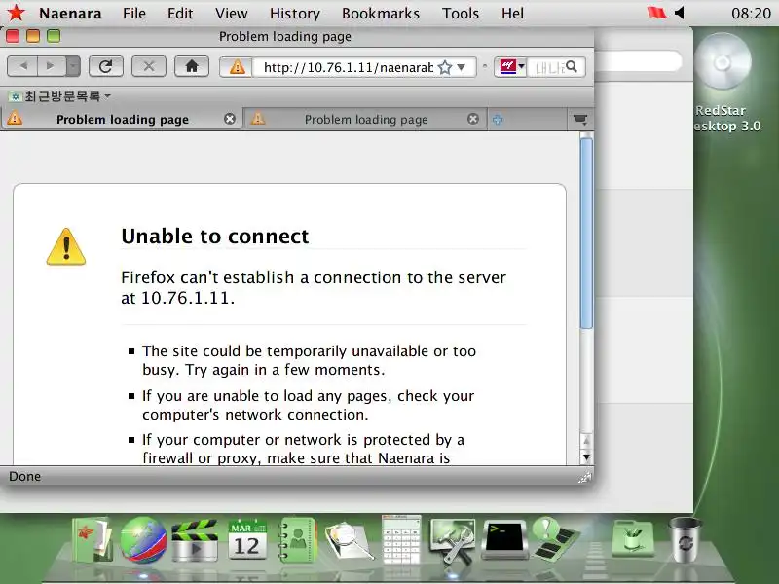This screenshot has width=779, height=584.
Task: Launch the green file manager dock icon
Action: [x=93, y=540]
